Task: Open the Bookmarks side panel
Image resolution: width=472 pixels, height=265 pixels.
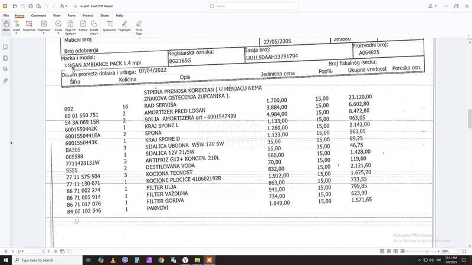Action: tap(5, 47)
